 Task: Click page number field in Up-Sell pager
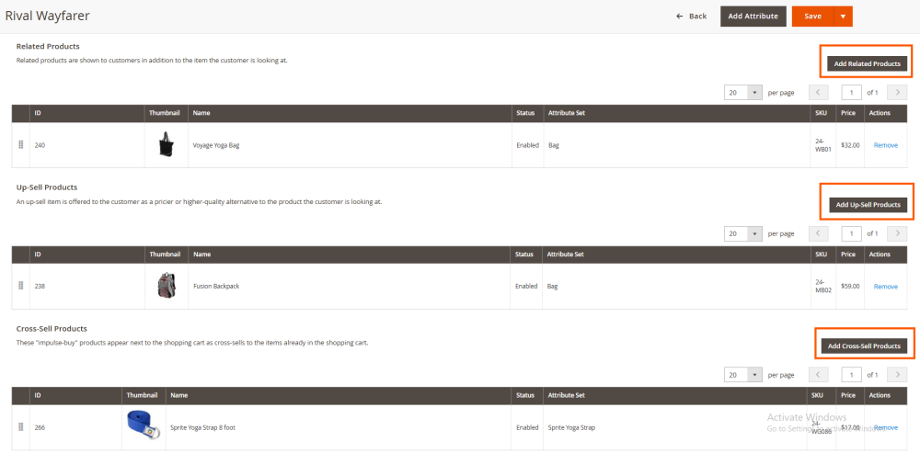point(852,233)
